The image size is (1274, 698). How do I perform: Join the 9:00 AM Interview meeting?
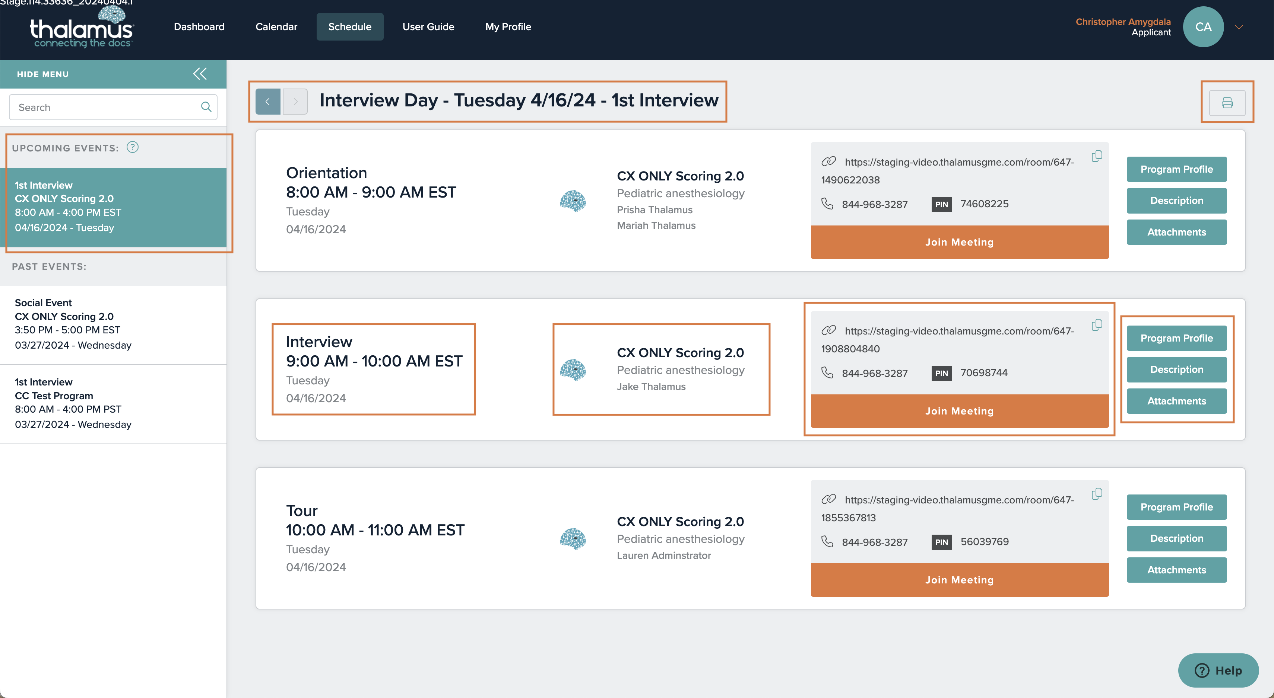[959, 411]
